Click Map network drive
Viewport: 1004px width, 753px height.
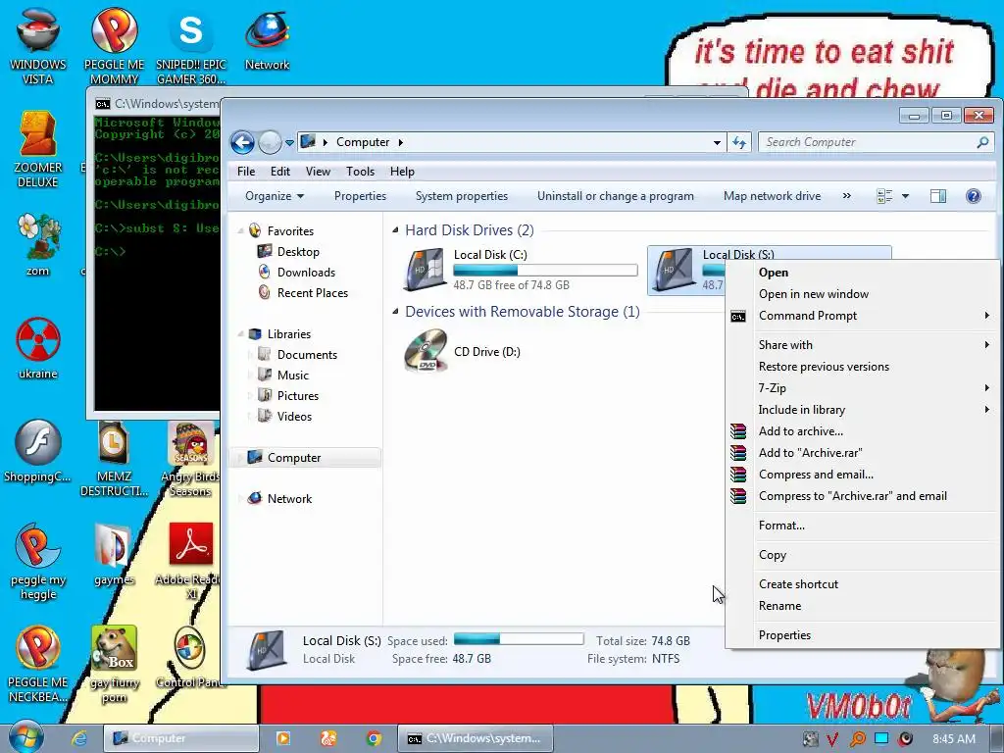tap(772, 196)
